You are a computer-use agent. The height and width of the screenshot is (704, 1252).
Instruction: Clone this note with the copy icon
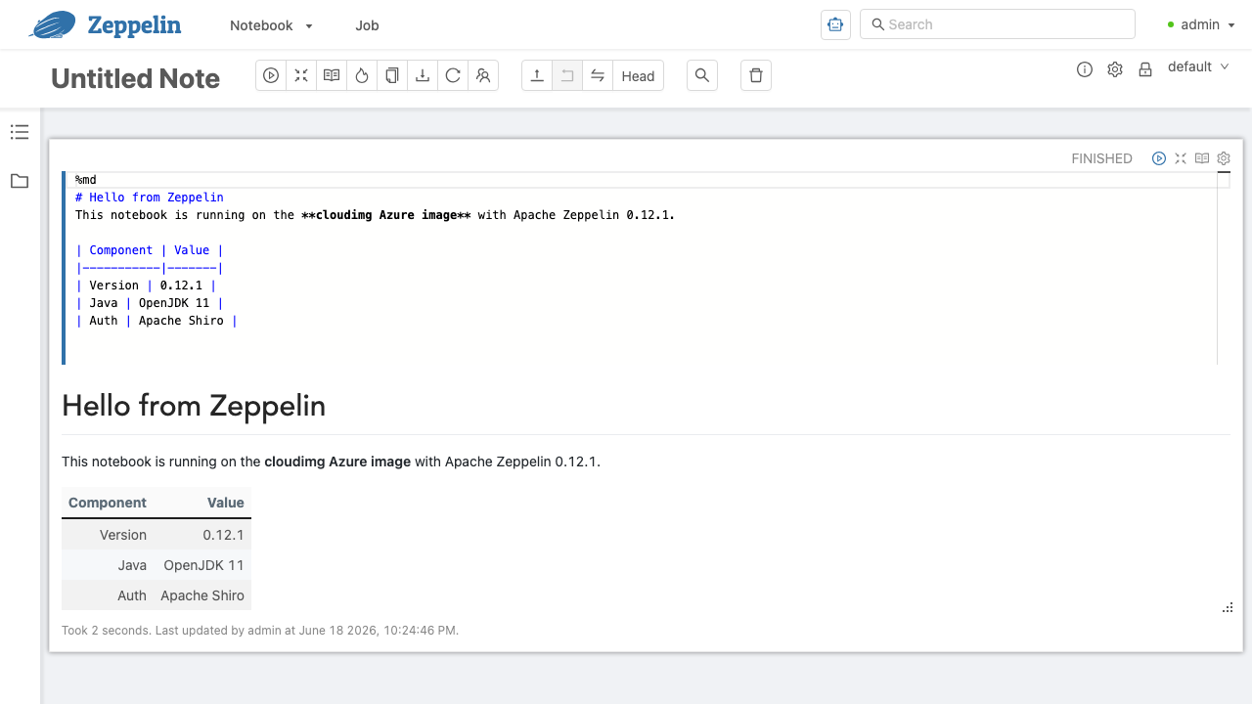tap(392, 75)
